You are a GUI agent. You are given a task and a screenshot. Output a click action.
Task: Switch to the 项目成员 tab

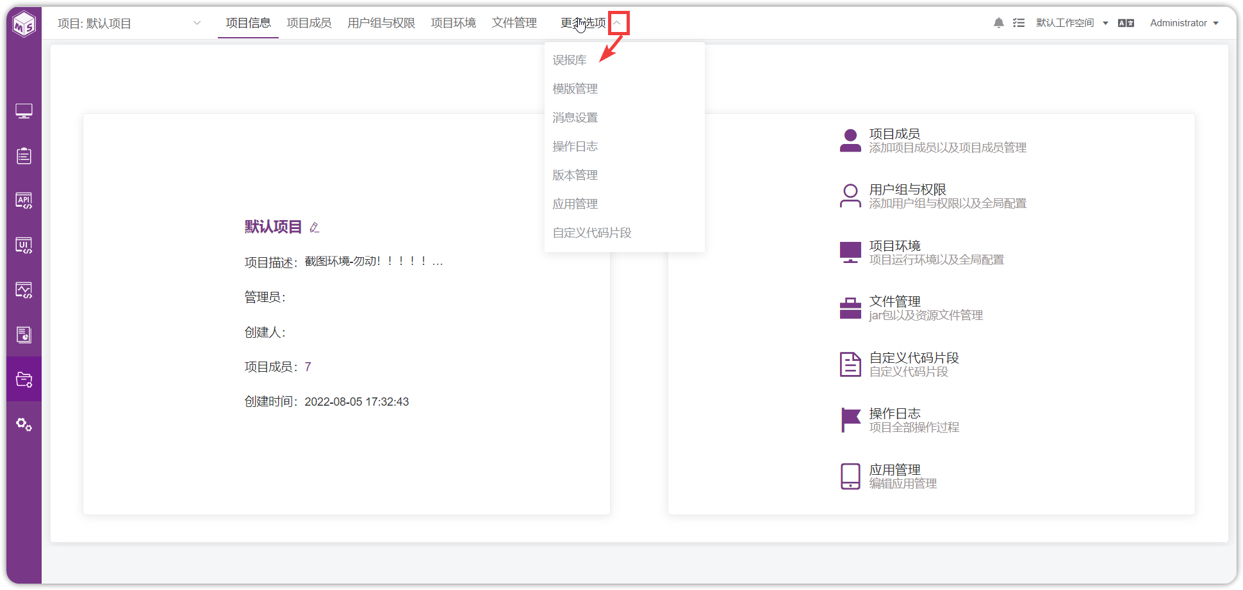[x=309, y=23]
